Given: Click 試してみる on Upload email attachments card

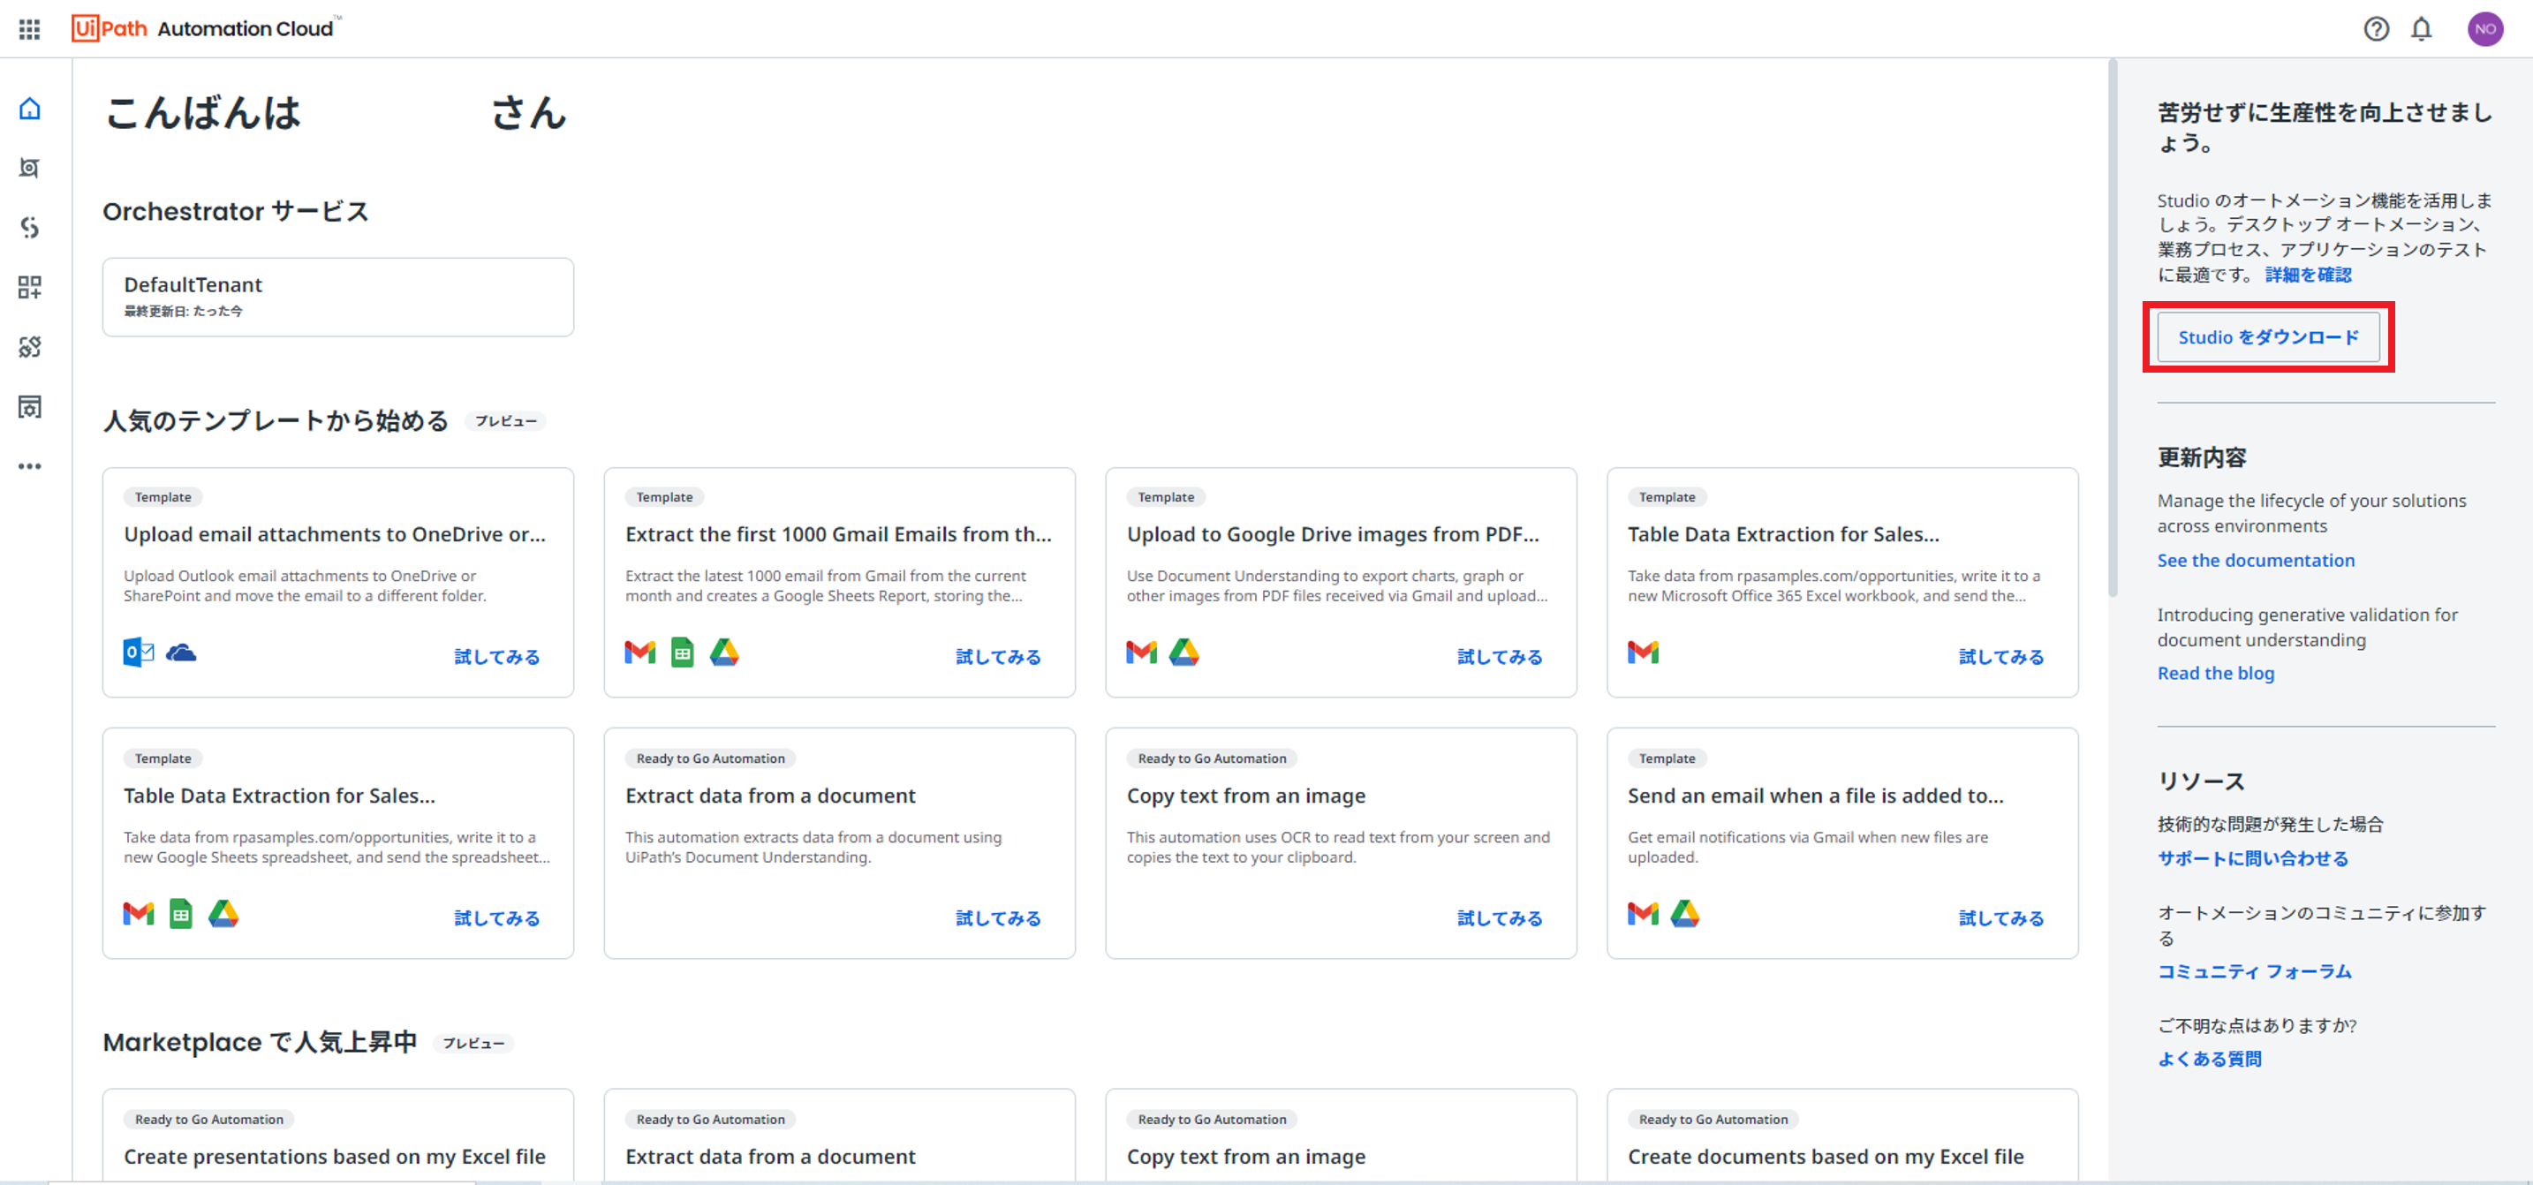Looking at the screenshot, I should (496, 656).
